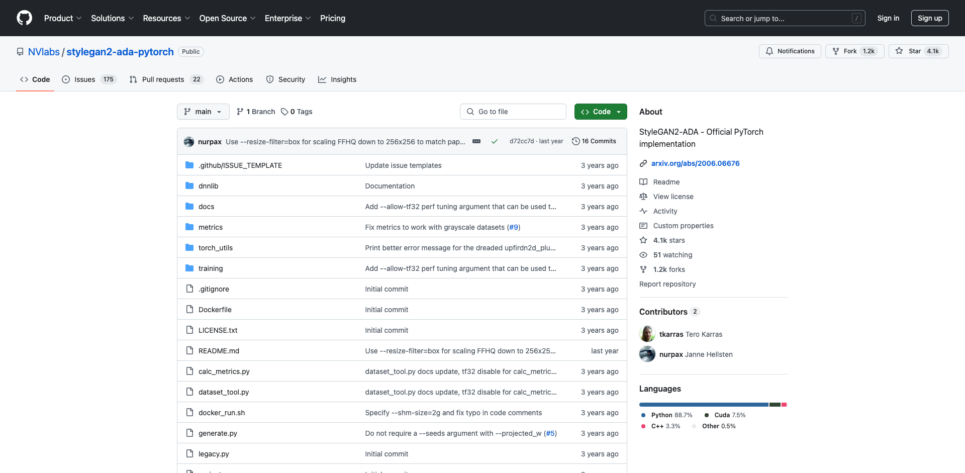Click nurpax contributor avatar in Contributors
The image size is (965, 473).
click(647, 354)
